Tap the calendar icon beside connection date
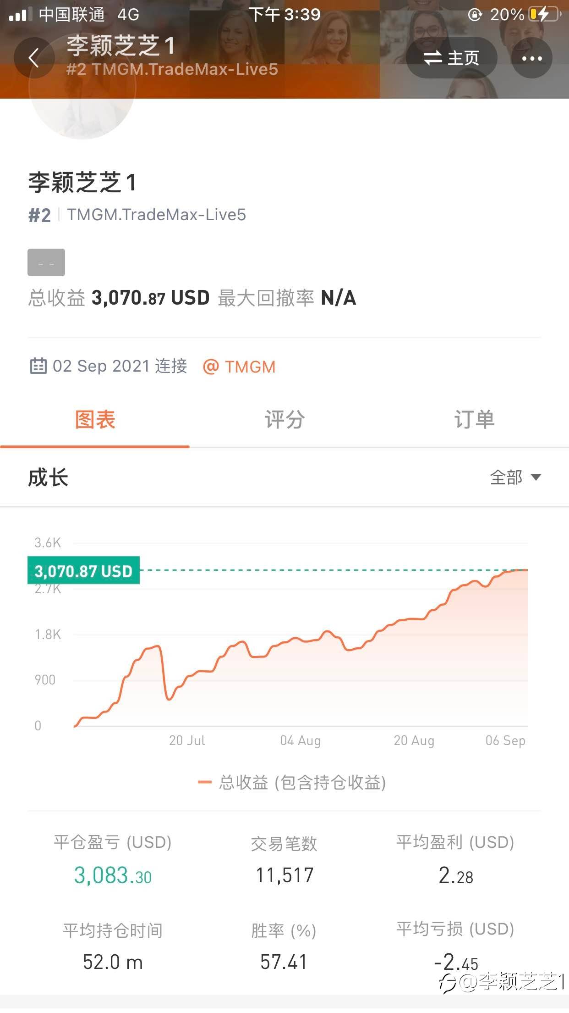The width and height of the screenshot is (569, 1013). click(x=38, y=366)
